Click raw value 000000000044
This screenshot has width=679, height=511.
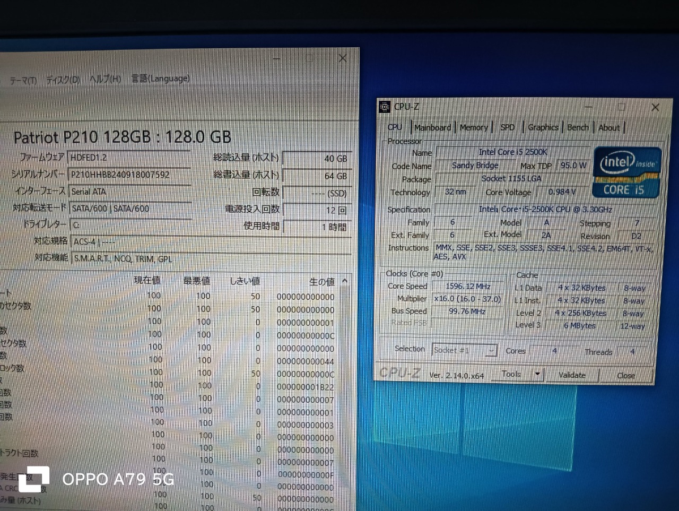pos(306,361)
